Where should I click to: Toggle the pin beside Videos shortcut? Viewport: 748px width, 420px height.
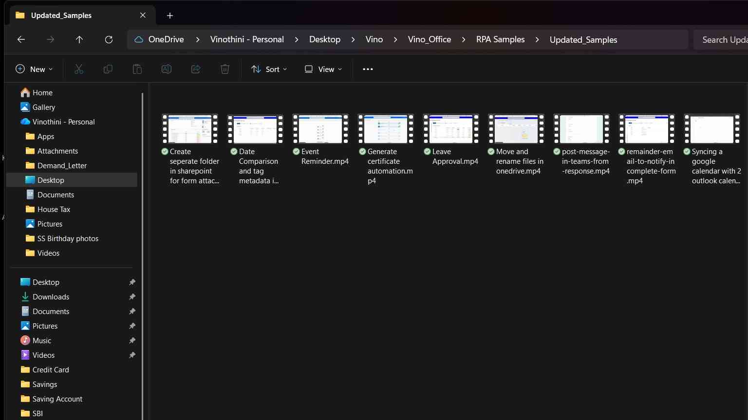click(x=132, y=355)
